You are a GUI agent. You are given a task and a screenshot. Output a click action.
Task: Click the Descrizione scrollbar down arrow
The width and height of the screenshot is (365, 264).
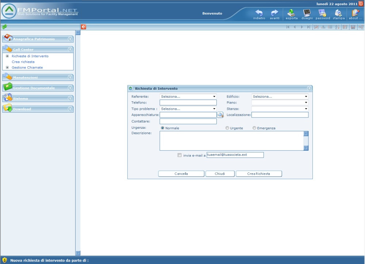click(x=306, y=148)
